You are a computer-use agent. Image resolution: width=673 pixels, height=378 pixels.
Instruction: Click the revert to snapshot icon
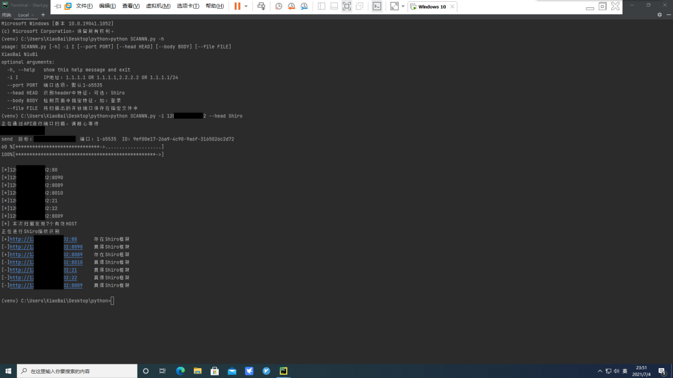tap(291, 6)
